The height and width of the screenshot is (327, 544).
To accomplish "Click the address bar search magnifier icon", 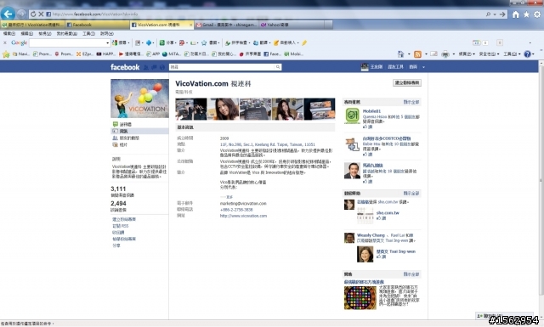I will (489, 14).
